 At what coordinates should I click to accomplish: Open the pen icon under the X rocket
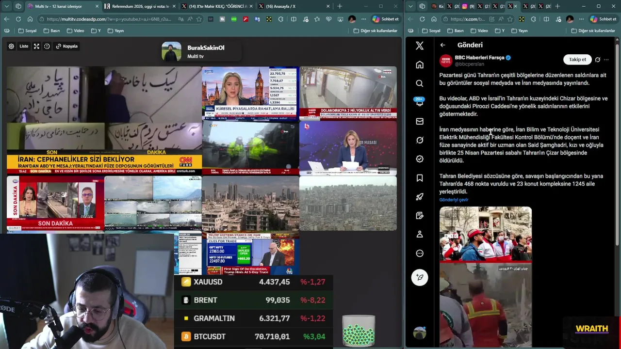pos(420,216)
